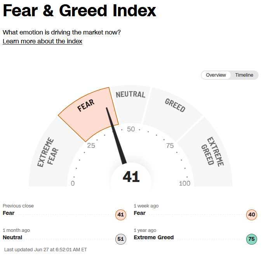
Task: Click the Extreme Greed label text
Action: pos(154,237)
